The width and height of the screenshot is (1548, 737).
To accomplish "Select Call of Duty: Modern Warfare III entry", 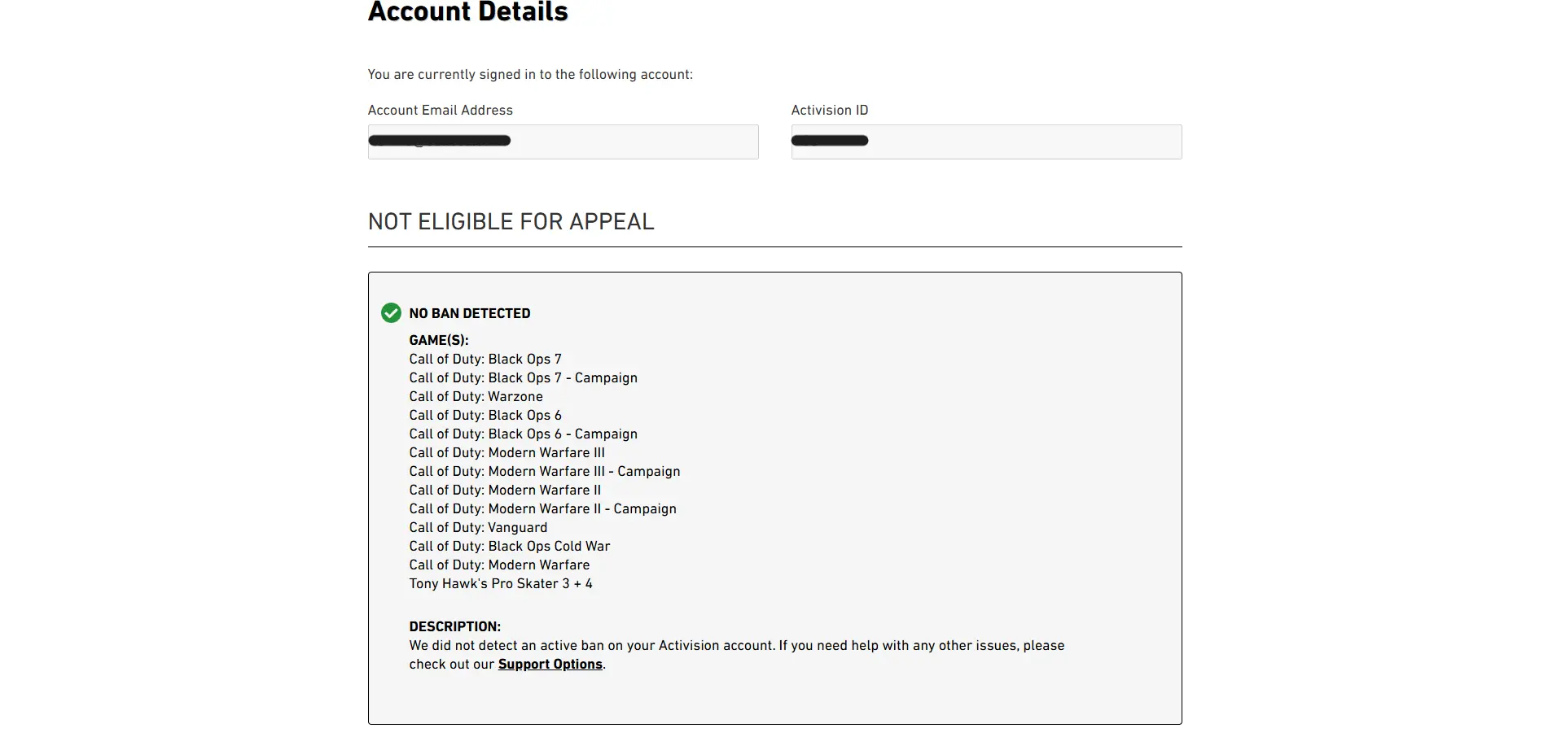I will coord(507,452).
